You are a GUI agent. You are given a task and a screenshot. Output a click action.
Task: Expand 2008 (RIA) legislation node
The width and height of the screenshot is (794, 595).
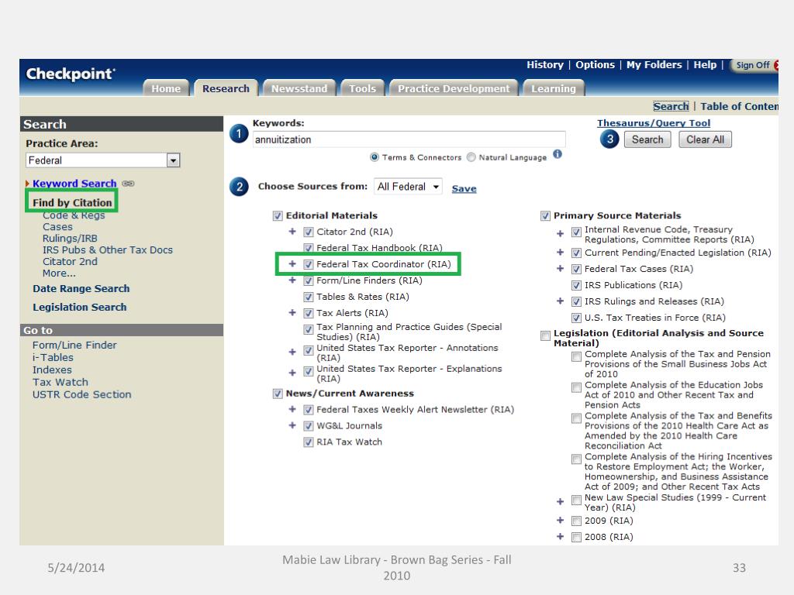(x=560, y=537)
